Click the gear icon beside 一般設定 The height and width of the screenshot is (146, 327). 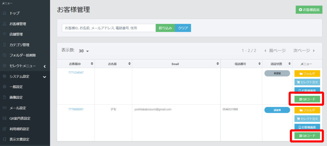(4, 87)
